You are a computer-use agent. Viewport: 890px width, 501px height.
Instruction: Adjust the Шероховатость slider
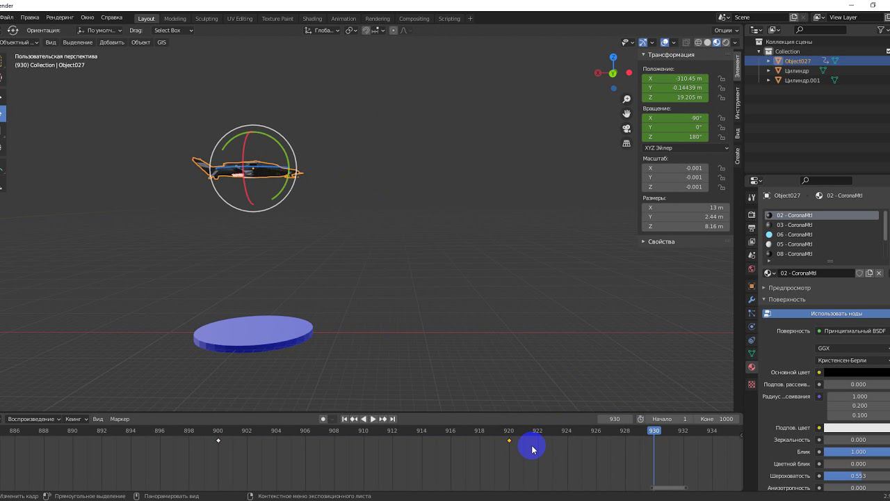click(x=858, y=476)
